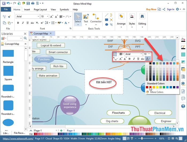This screenshot has width=187, height=142.
Task: Select the Line drawing tool
Action: [x=107, y=15]
